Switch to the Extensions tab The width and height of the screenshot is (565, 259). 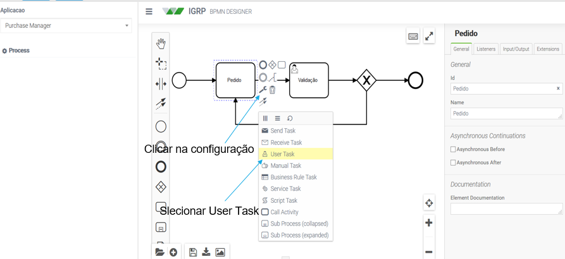(x=548, y=49)
